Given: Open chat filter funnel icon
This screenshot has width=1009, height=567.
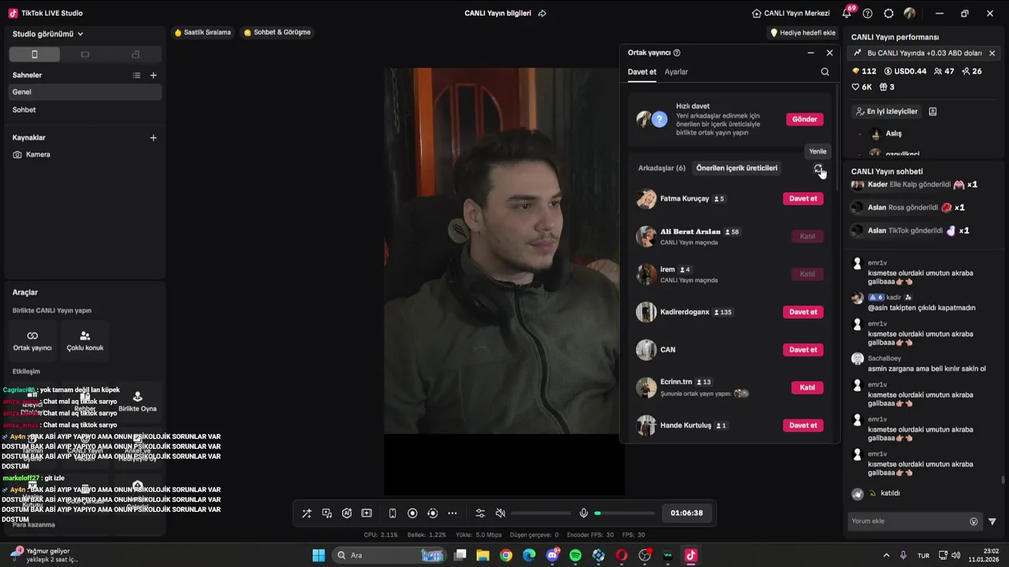Looking at the screenshot, I should coord(992,521).
